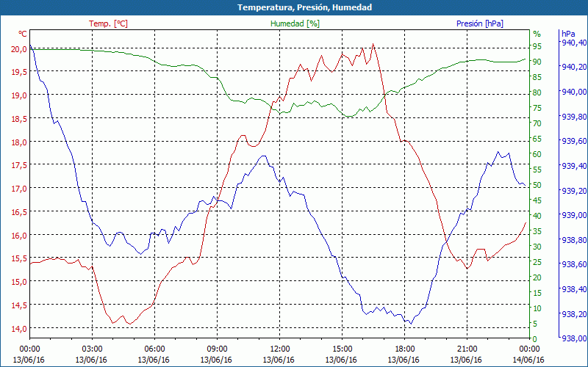Viewport: 588px width, 367px height.
Task: Click humidity axis value 30
Action: [x=537, y=247]
